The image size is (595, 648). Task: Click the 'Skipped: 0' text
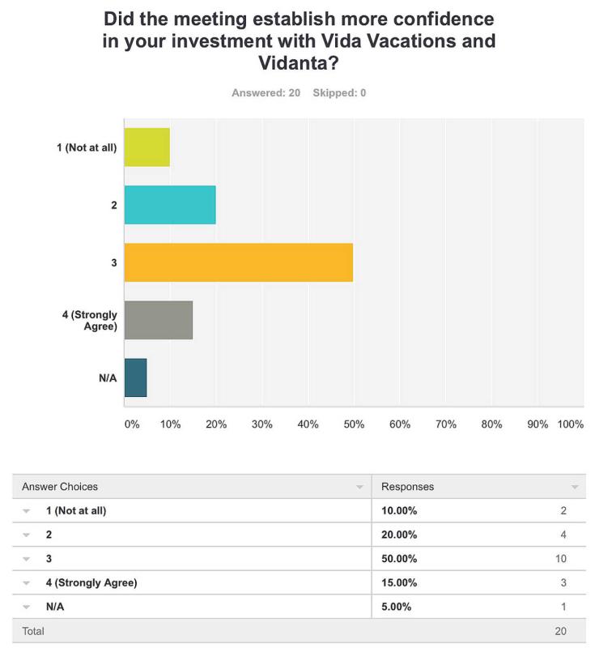point(339,93)
